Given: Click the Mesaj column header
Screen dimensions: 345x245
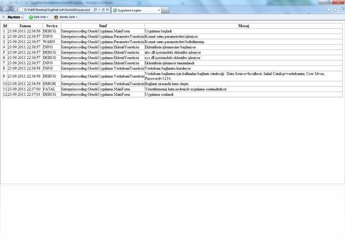Looking at the screenshot, I should [x=243, y=25].
